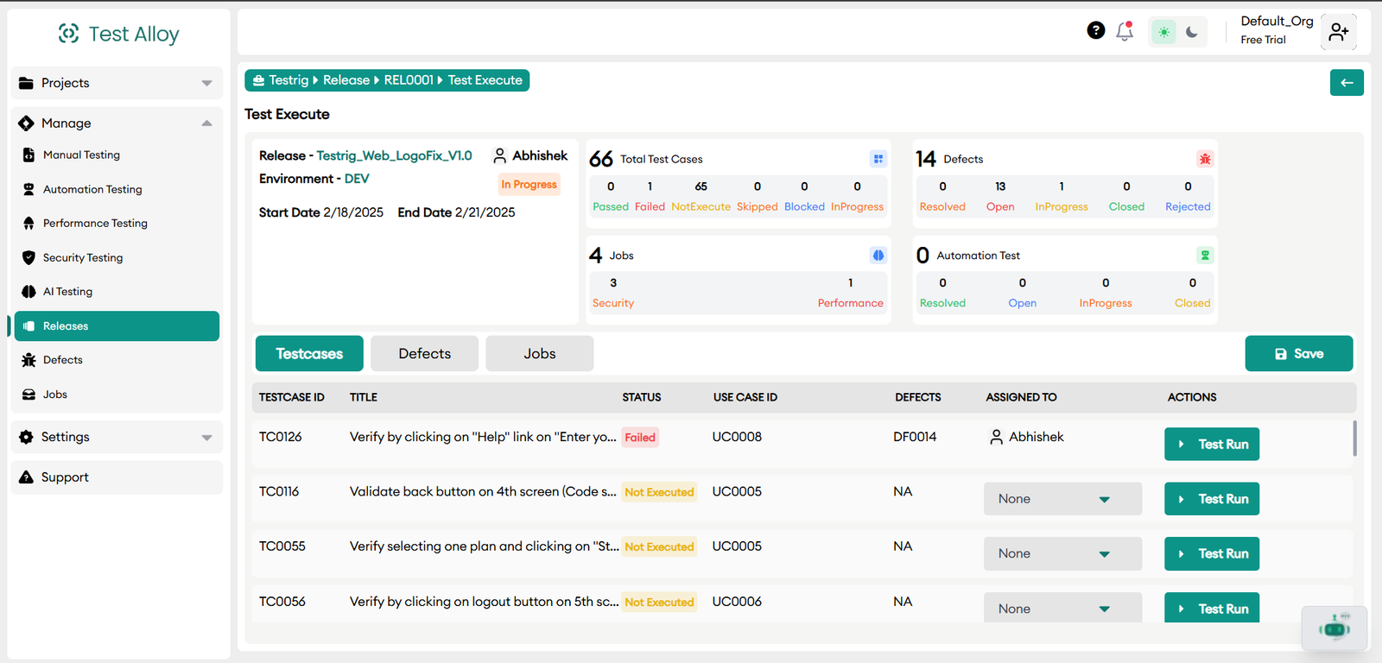Click the red Defects bug icon
Screen dimensions: 1382x663
(1205, 159)
